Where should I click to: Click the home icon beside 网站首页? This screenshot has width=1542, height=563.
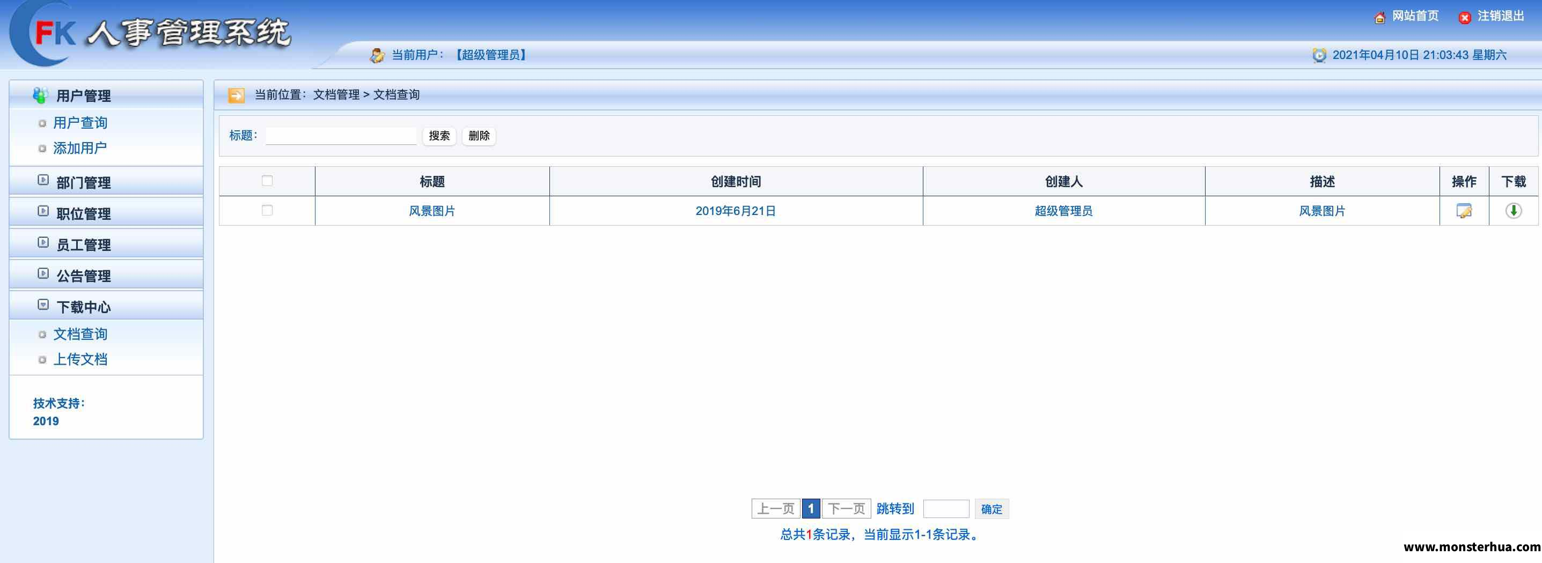coord(1380,17)
